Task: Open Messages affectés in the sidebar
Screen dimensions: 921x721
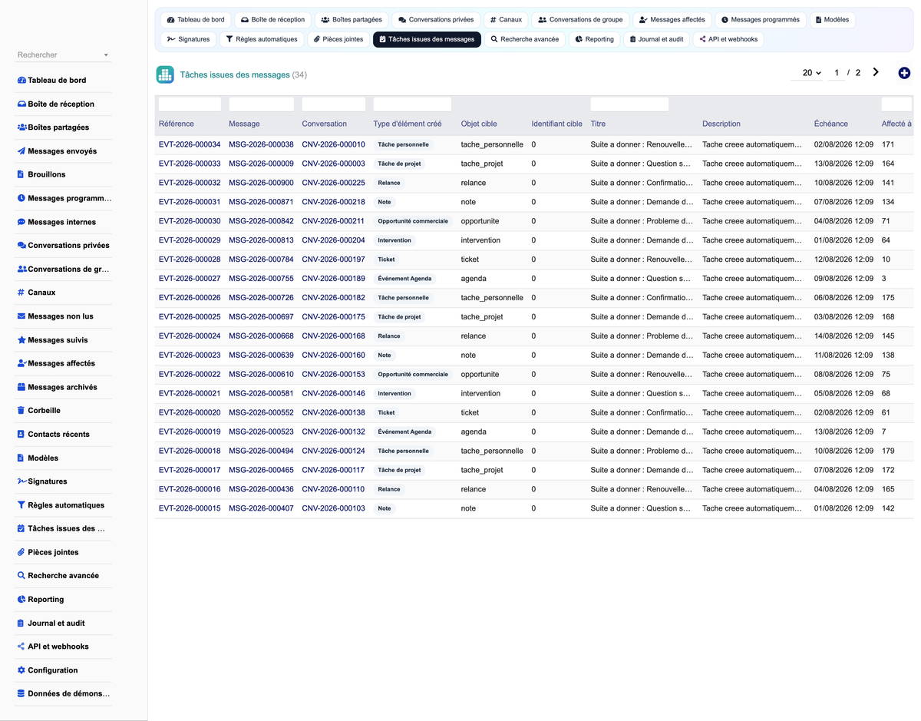Action: click(64, 363)
